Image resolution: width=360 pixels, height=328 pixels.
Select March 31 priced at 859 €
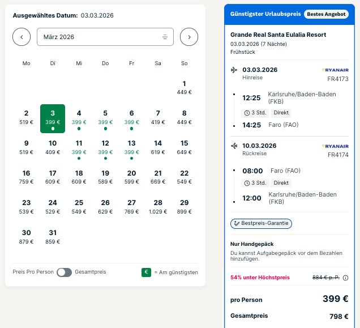tap(53, 236)
